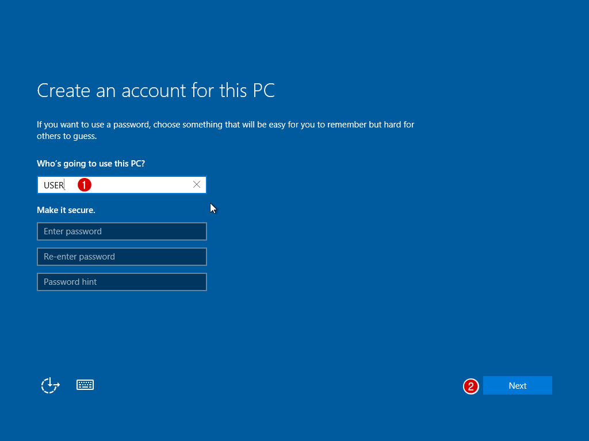Focus the username field containing USER
Image resolution: width=589 pixels, height=441 pixels.
tap(122, 185)
